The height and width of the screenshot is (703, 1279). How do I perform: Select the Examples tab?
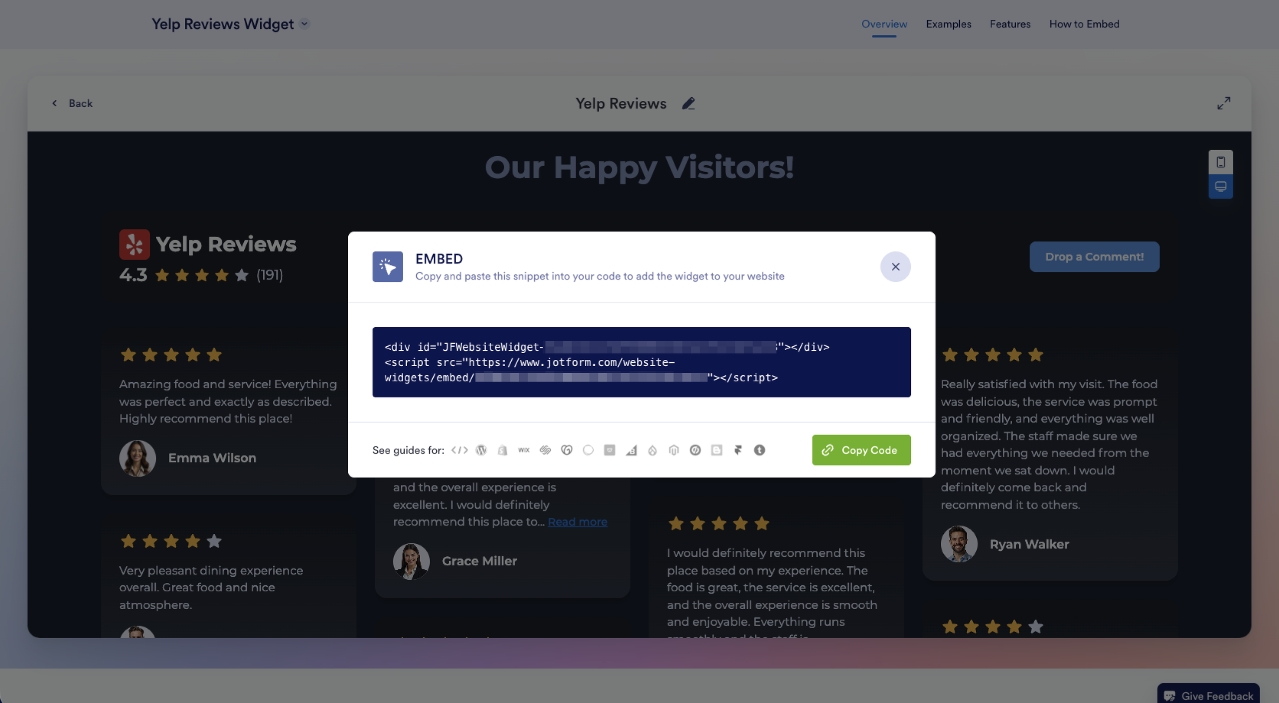(948, 24)
